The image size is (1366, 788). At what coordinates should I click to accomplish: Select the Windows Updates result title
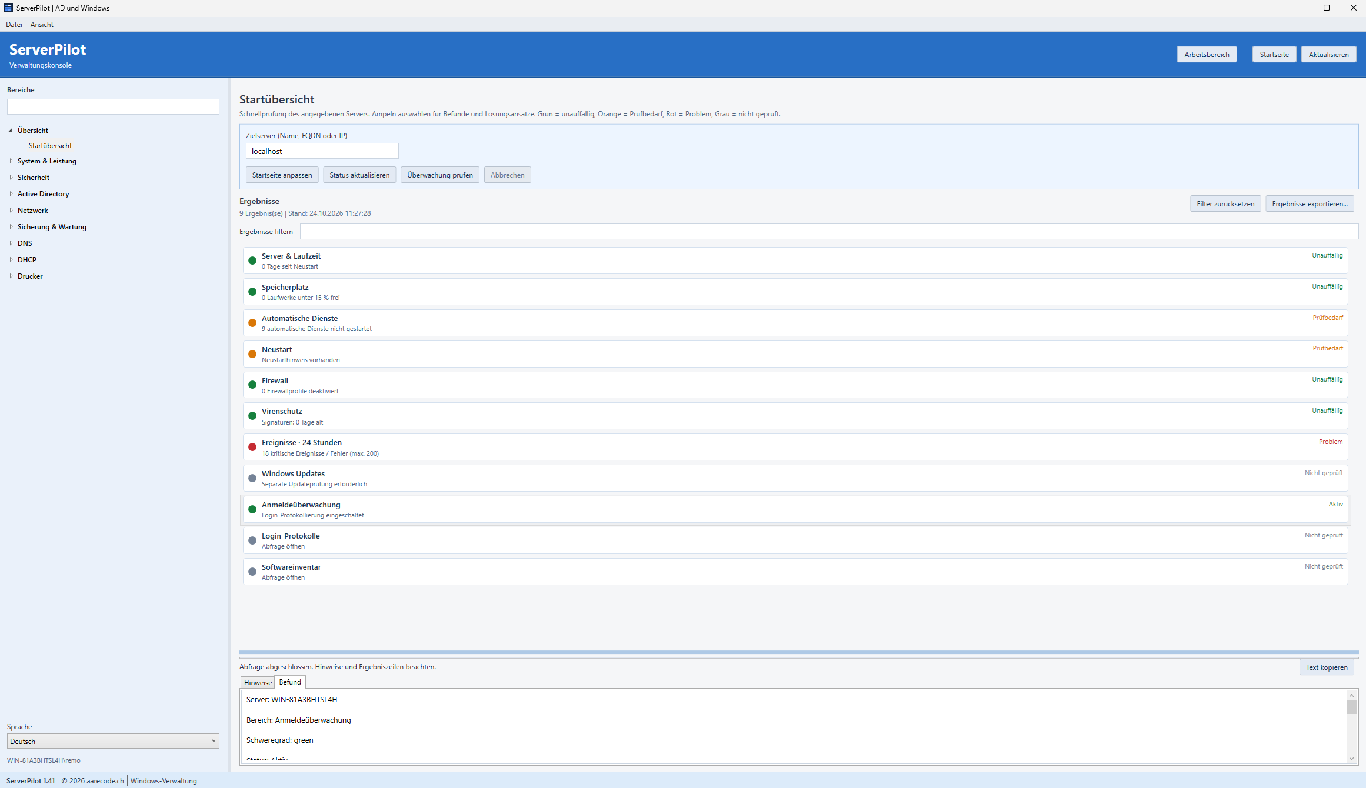(293, 474)
